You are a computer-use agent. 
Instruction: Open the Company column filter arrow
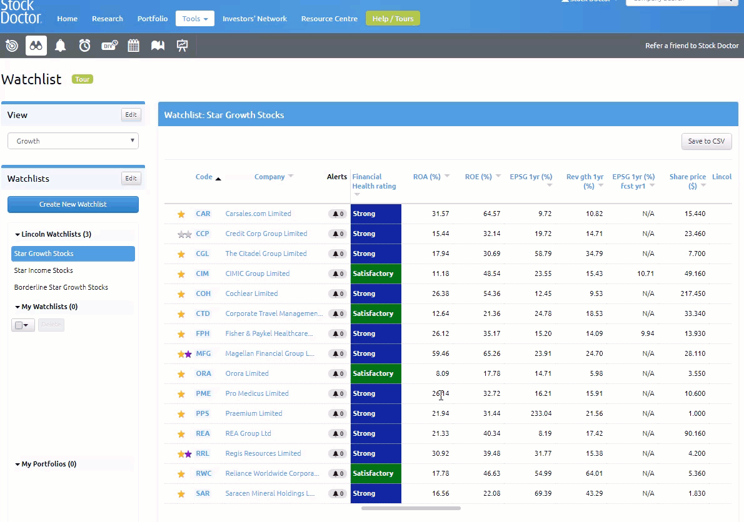(x=291, y=176)
